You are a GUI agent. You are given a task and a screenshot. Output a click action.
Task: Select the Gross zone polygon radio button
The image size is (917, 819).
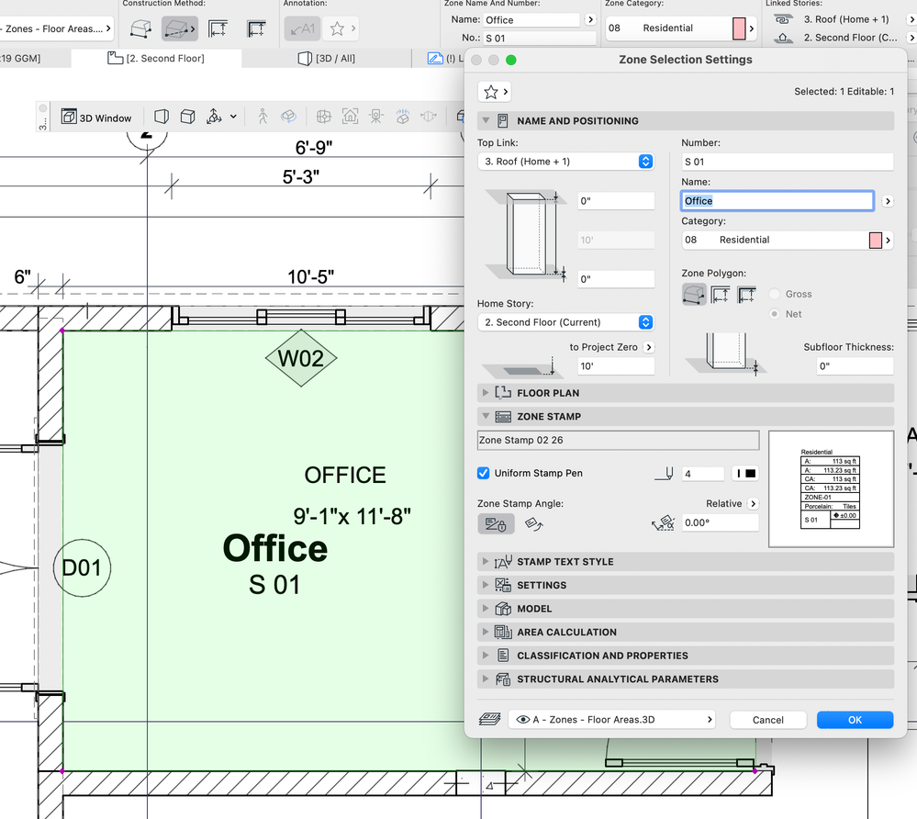tap(775, 293)
